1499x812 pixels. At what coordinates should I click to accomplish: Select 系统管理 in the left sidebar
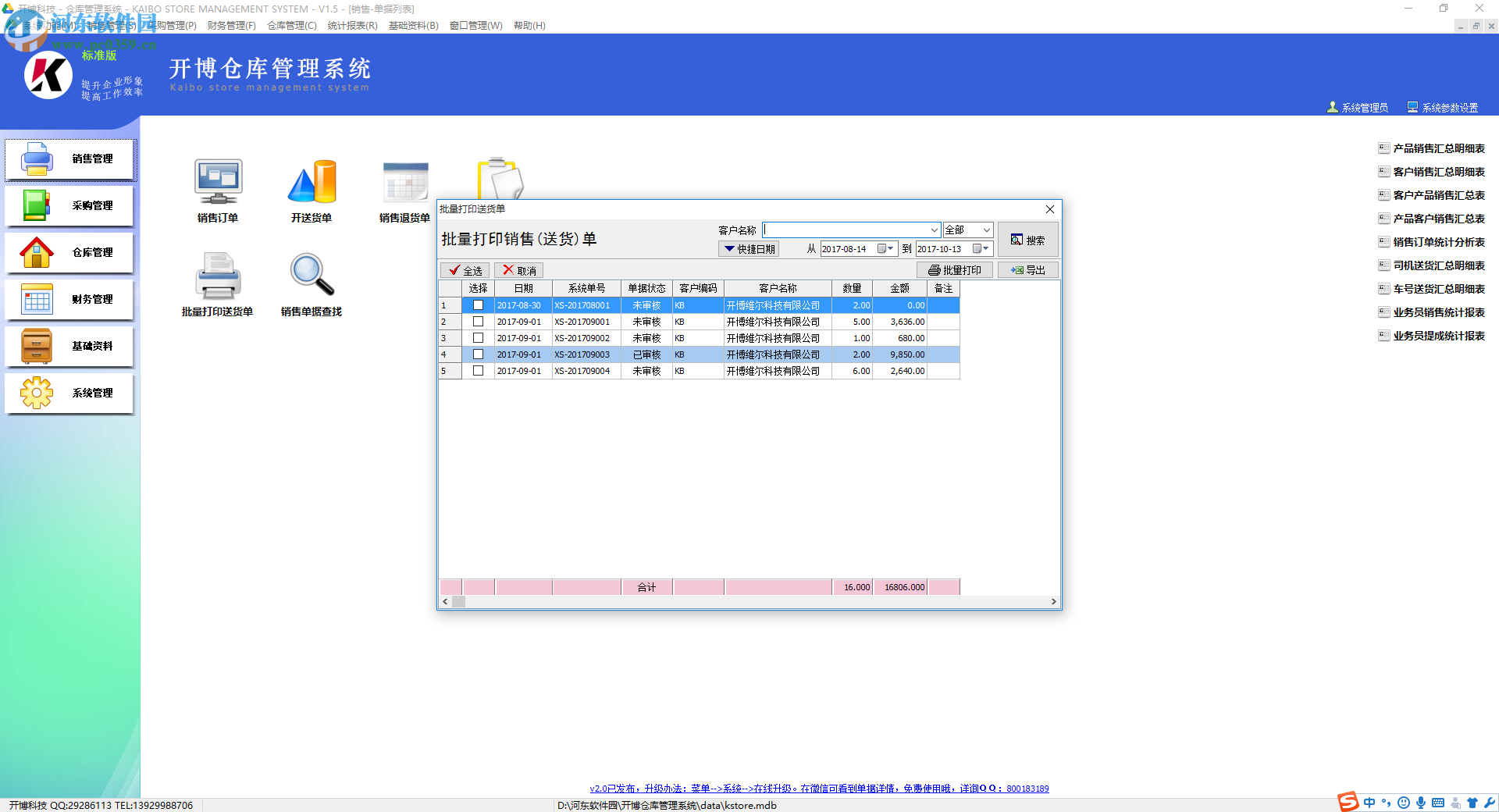click(70, 394)
